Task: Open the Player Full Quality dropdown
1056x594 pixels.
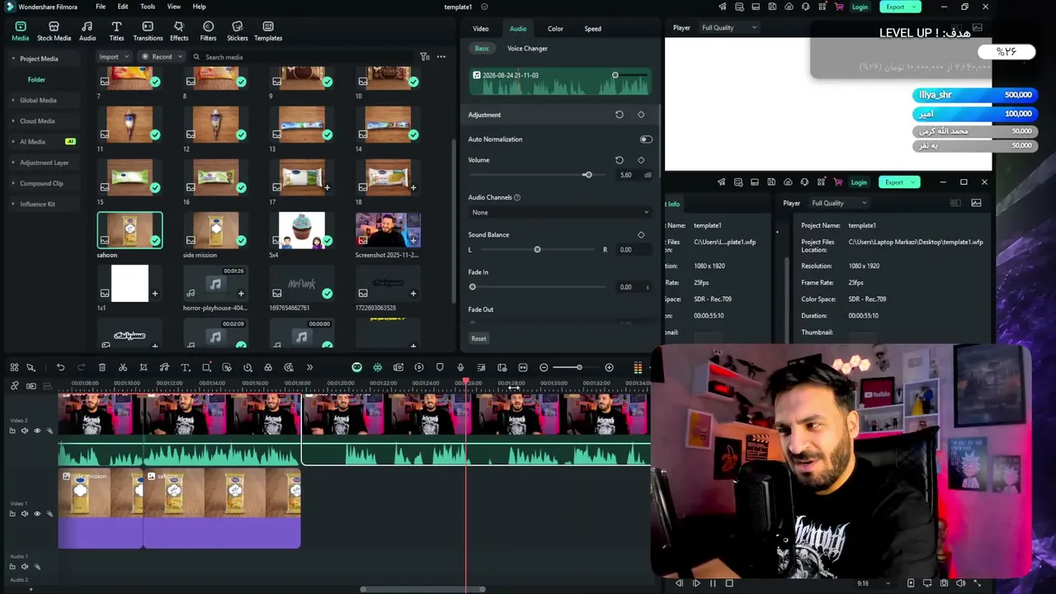Action: [x=729, y=28]
